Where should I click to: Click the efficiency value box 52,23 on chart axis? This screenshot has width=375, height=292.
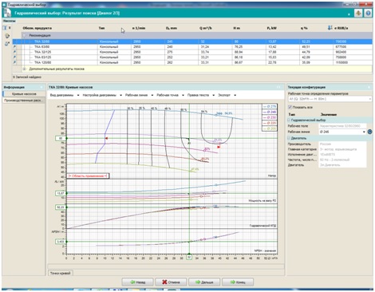pos(61,207)
